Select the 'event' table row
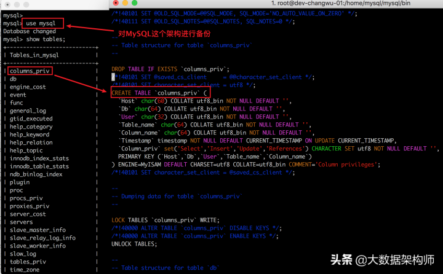The width and height of the screenshot is (443, 274). click(x=18, y=95)
